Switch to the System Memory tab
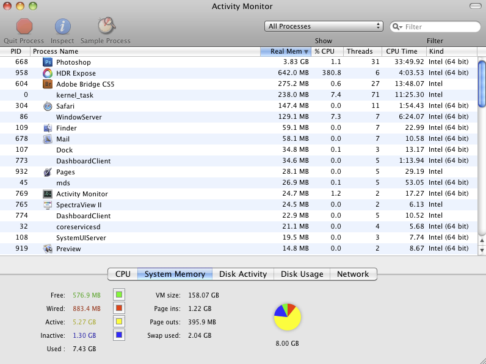The image size is (486, 364). click(175, 274)
